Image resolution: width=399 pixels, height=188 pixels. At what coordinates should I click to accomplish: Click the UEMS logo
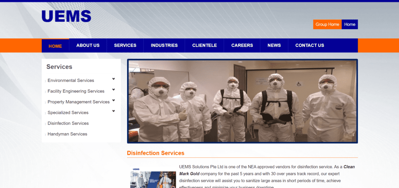[x=66, y=16]
